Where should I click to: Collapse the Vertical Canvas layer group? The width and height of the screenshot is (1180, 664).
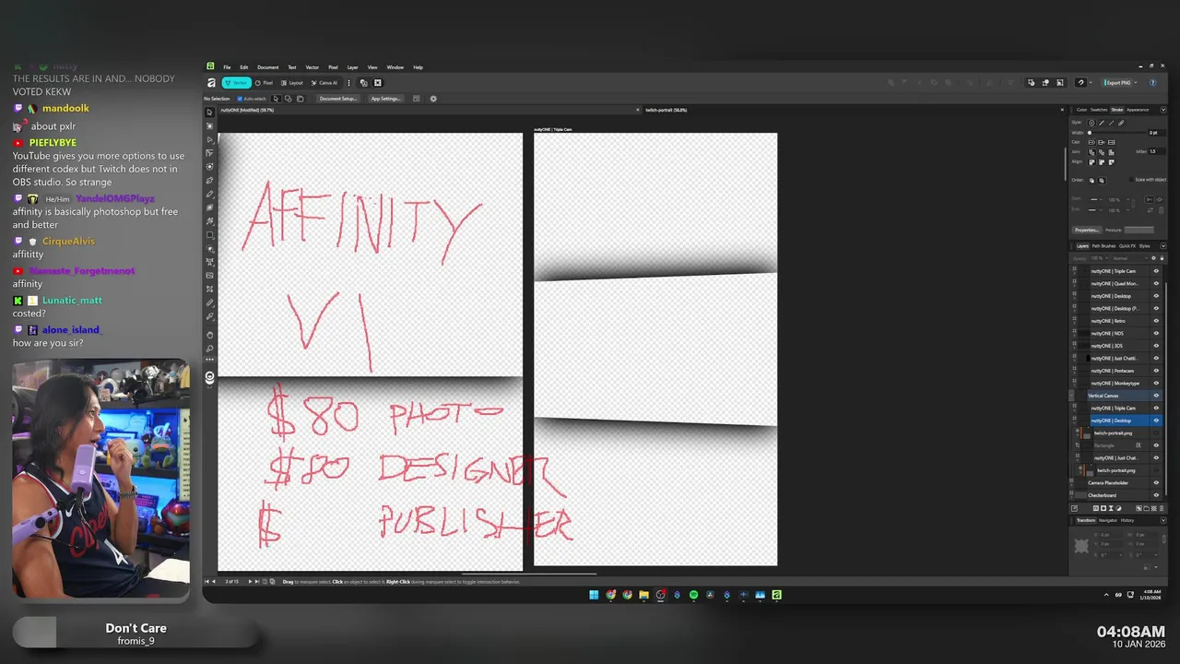[x=1071, y=396]
